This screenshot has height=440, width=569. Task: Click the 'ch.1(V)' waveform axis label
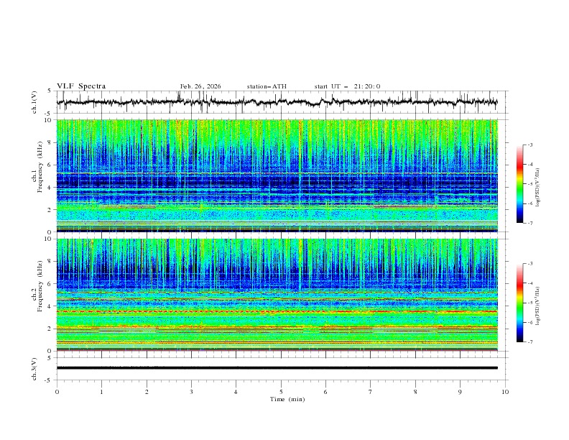[34, 102]
